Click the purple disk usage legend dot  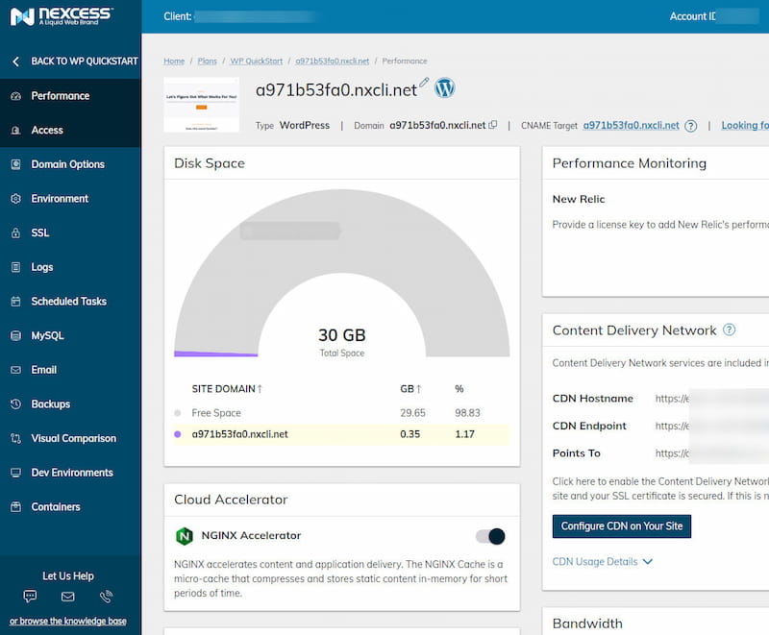(x=178, y=434)
